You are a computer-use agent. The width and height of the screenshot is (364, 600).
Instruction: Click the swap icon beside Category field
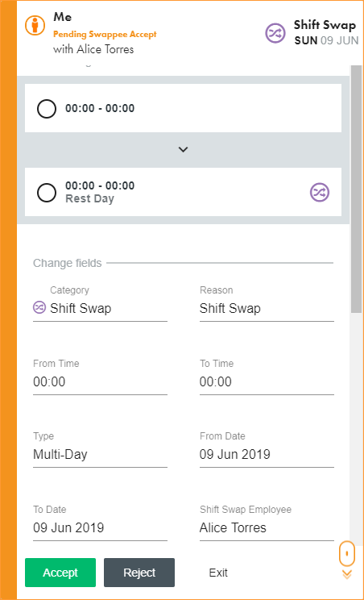coord(39,307)
